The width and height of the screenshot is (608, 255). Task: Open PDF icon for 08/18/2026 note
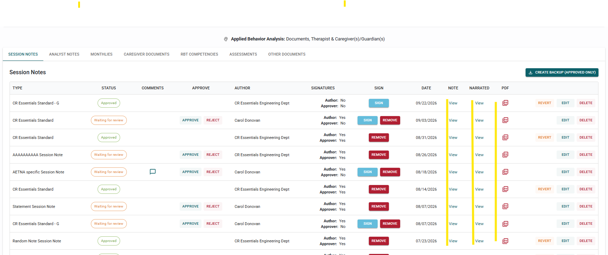pyautogui.click(x=505, y=172)
